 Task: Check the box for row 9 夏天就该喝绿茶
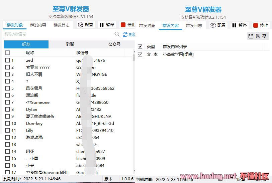[x=7, y=116]
